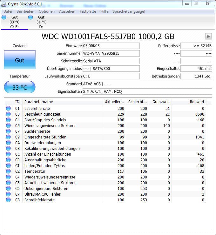Open the Festplatte menu
This screenshot has height=235, width=216.
(88, 11)
